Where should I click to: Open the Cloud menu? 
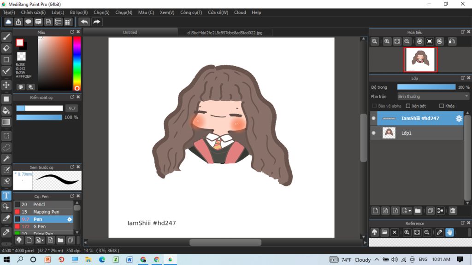tap(240, 12)
